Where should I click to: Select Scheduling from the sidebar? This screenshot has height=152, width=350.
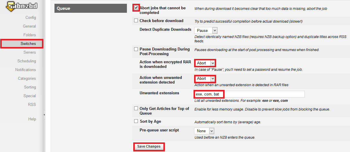pos(27,61)
